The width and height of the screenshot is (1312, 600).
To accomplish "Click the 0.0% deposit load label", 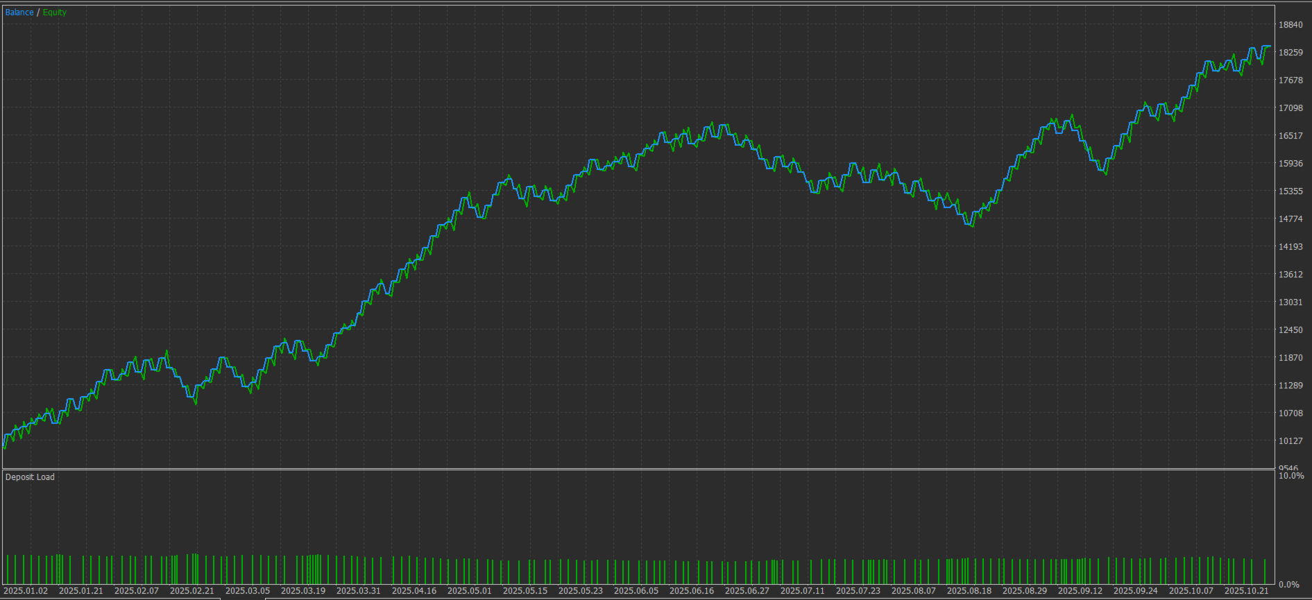I will pyautogui.click(x=1289, y=585).
